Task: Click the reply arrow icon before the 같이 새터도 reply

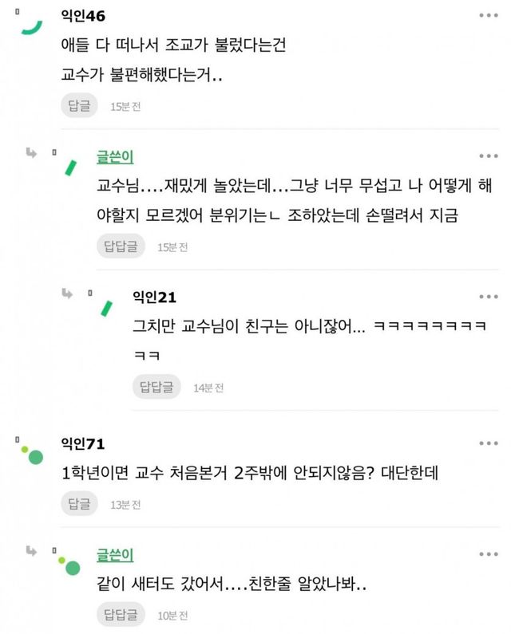Action: (x=31, y=551)
